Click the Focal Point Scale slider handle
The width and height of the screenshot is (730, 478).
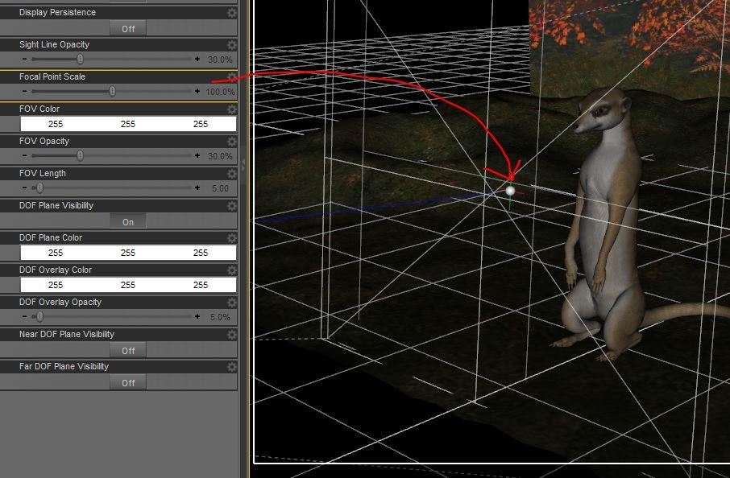click(112, 91)
